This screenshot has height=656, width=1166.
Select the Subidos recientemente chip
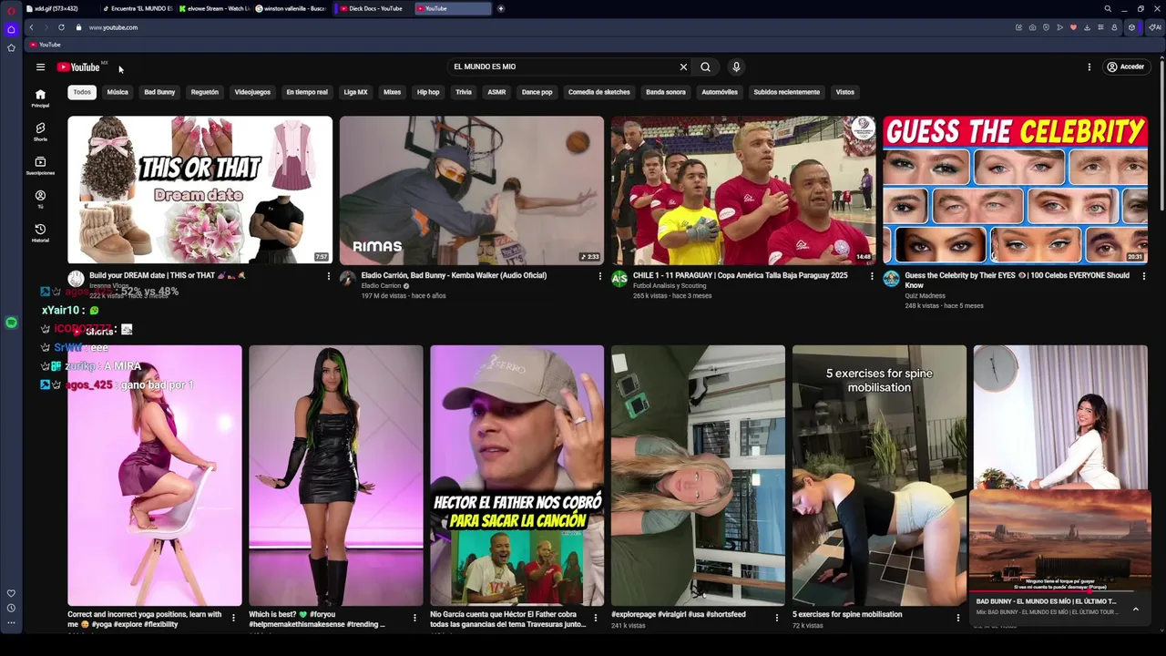click(787, 92)
